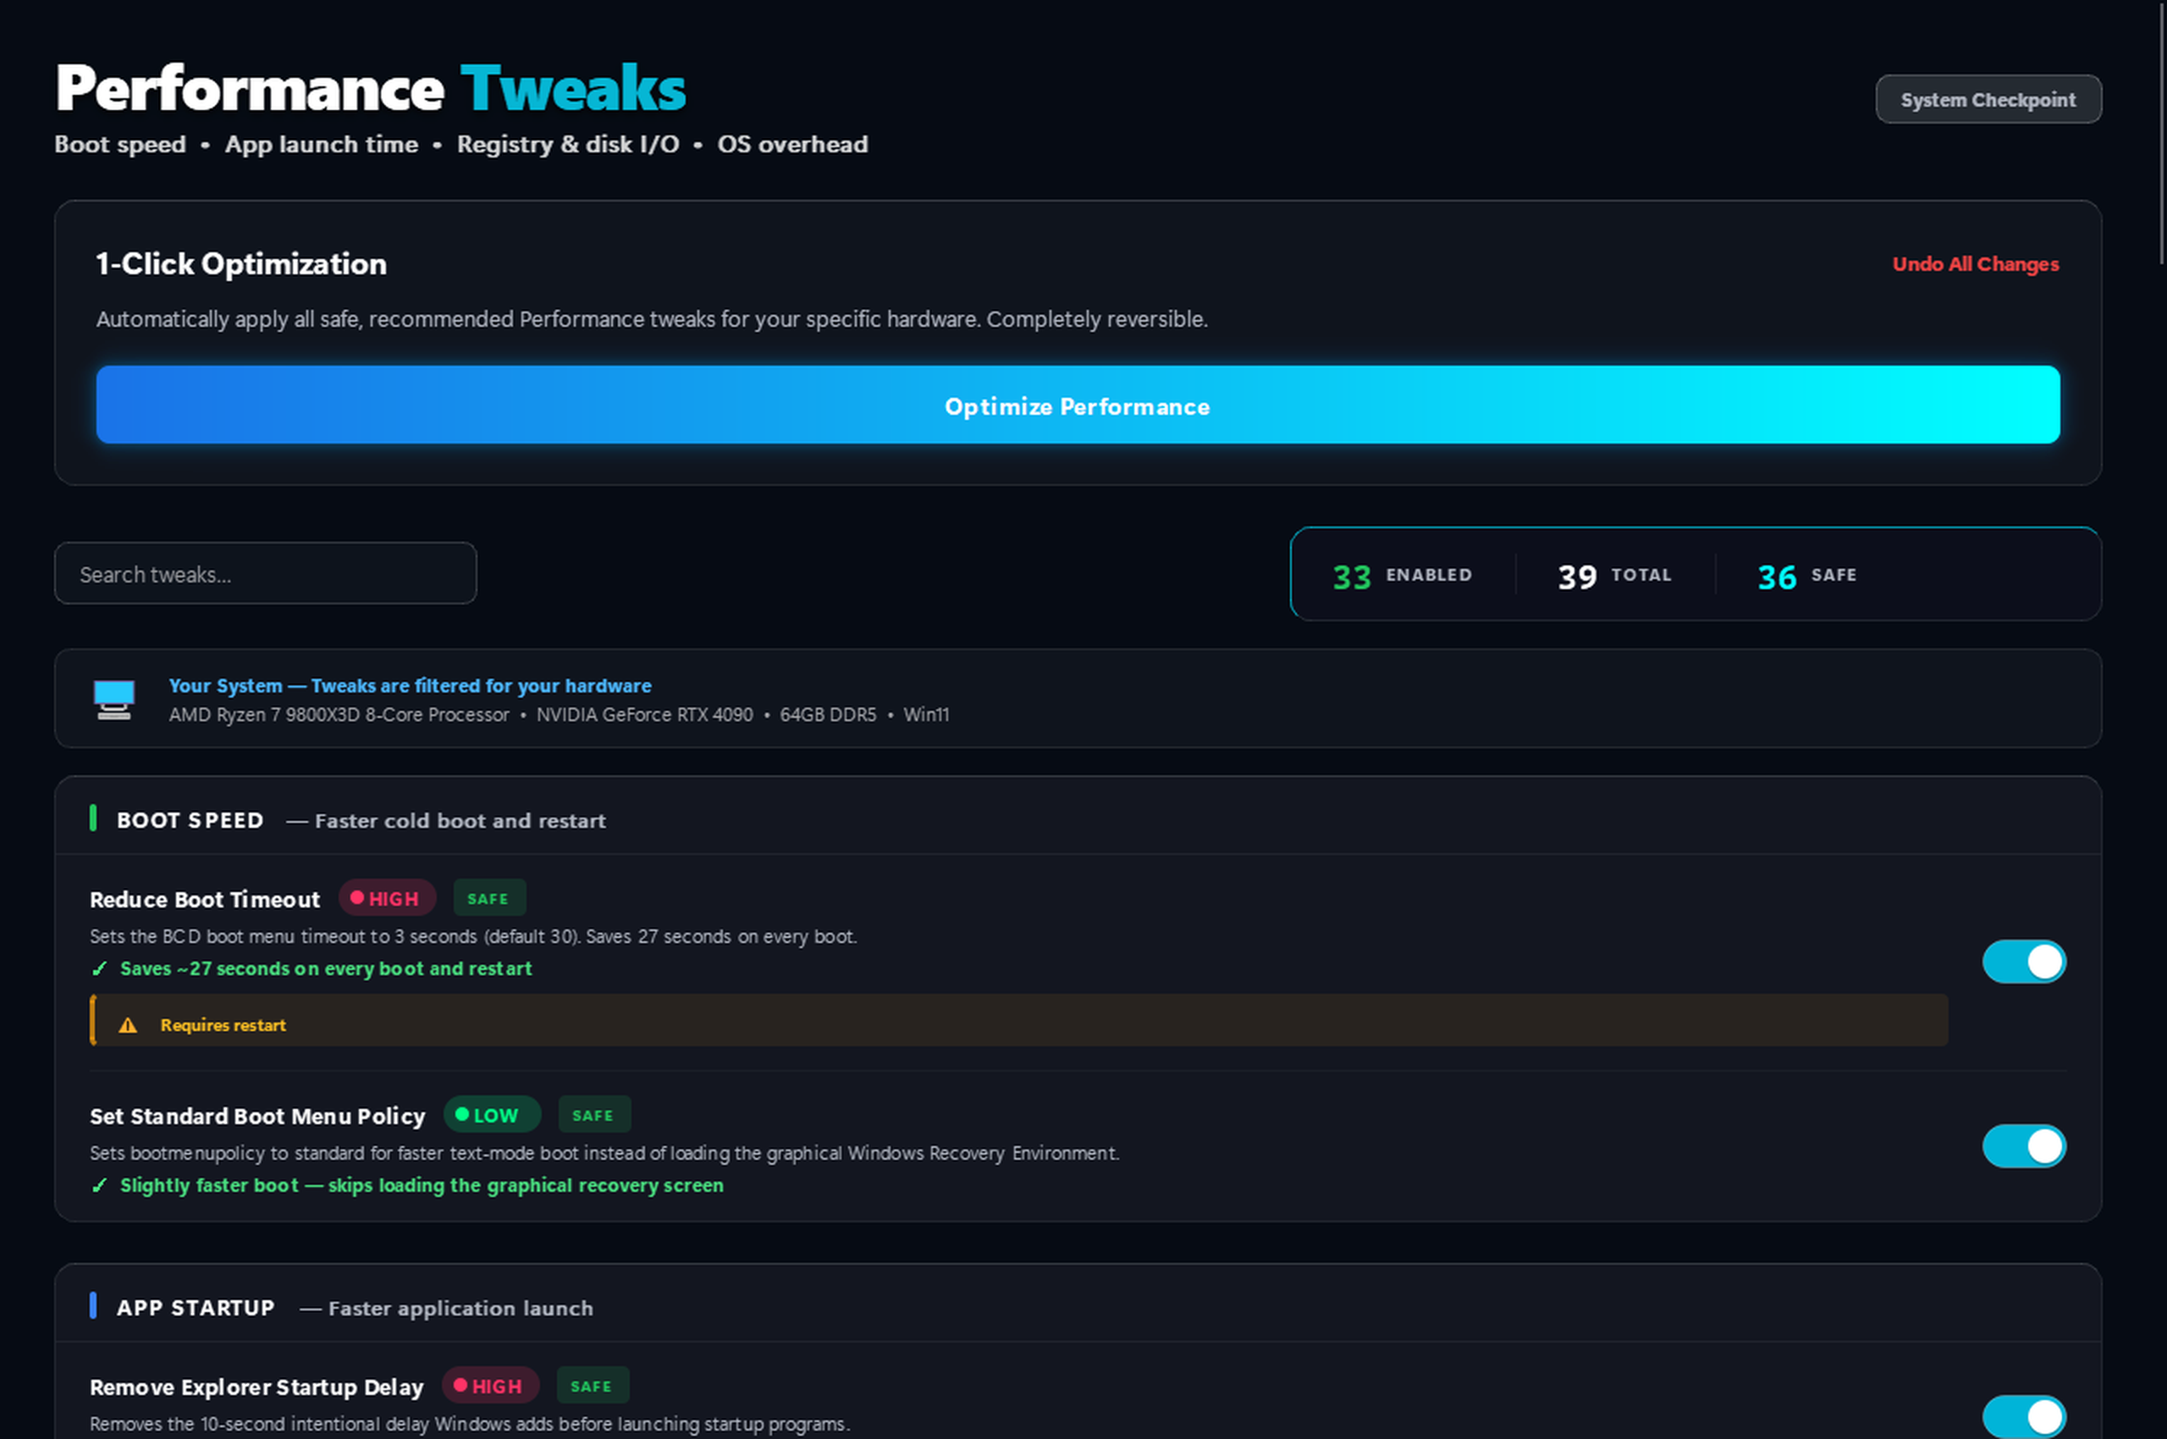2167x1439 pixels.
Task: Click the green LOW badge on Set Standard Boot Menu Policy
Action: click(x=492, y=1114)
